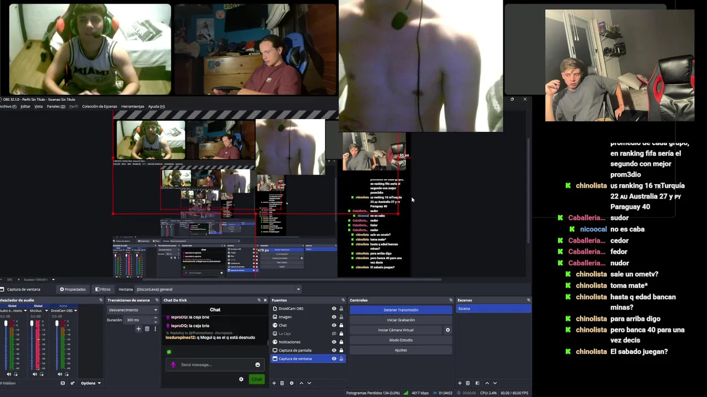
Task: Mute the Mic/Aux audio channel
Action: click(x=35, y=374)
